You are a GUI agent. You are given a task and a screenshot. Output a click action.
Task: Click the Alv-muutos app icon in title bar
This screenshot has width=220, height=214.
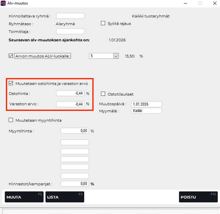point(3,3)
